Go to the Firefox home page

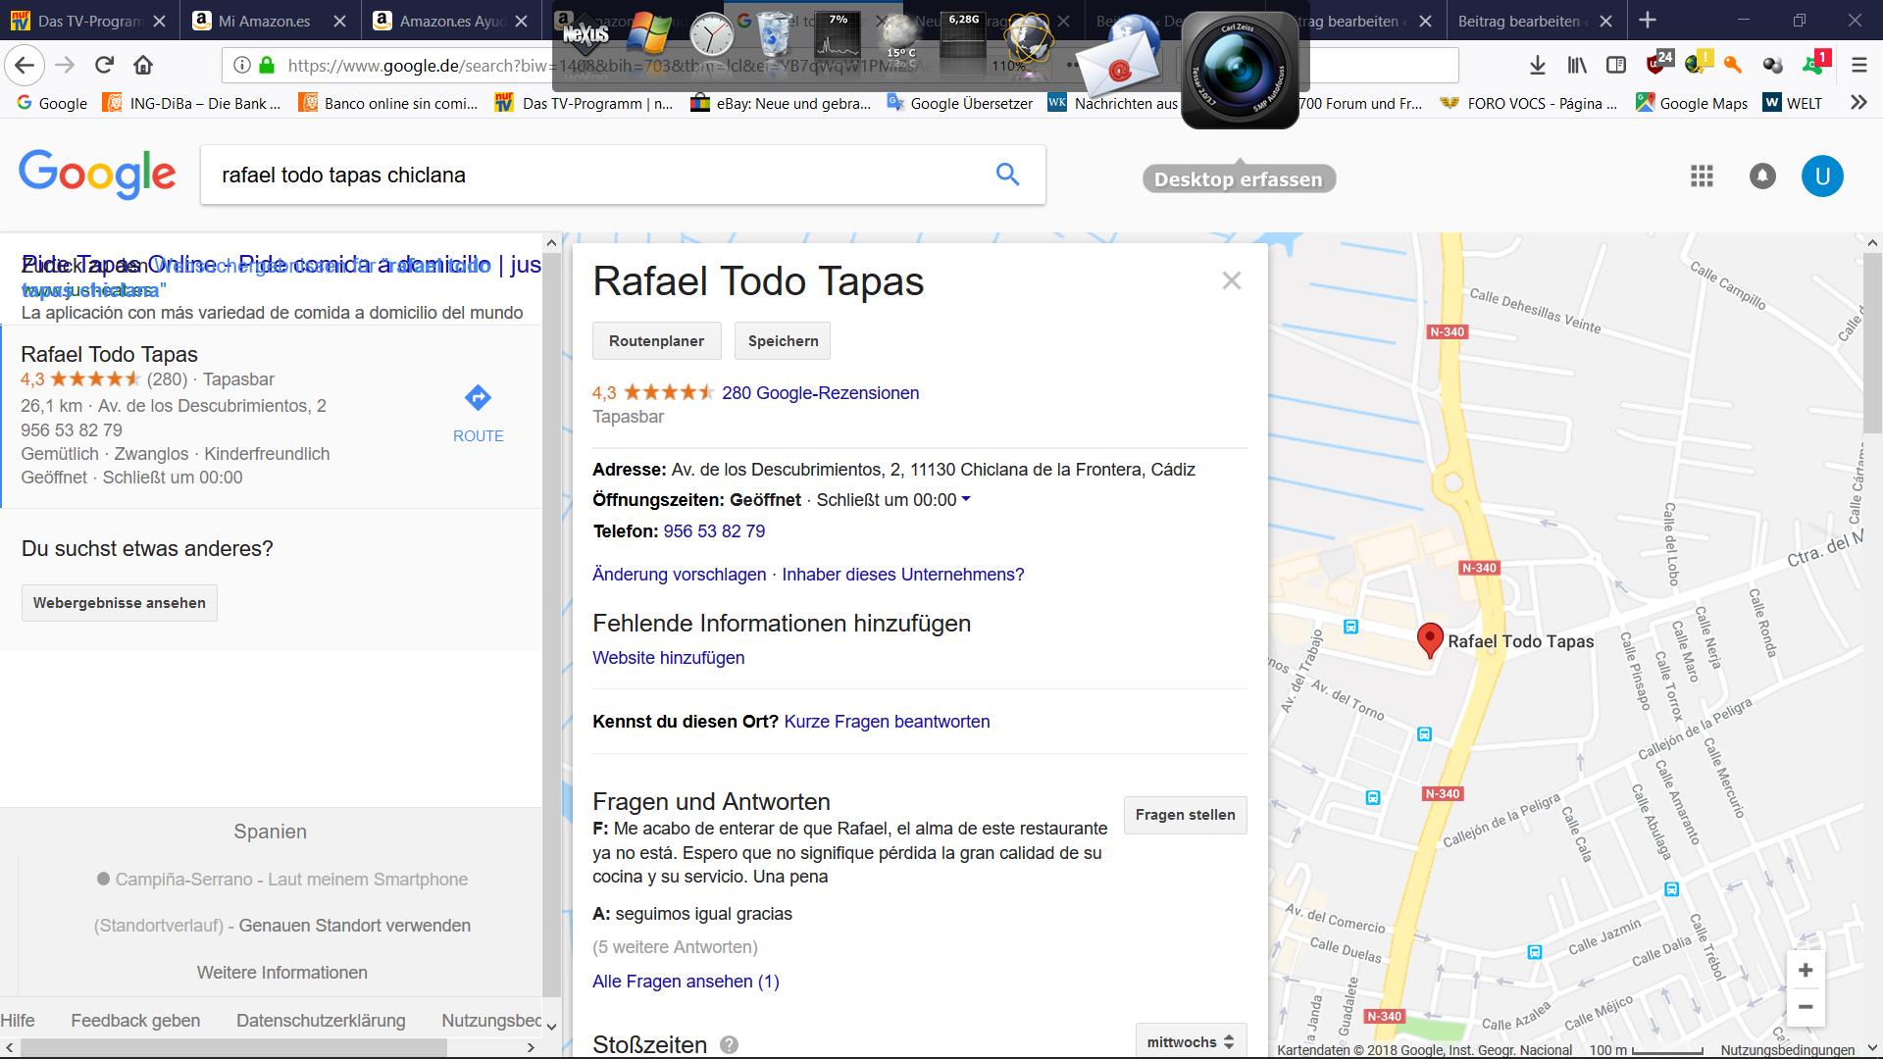(143, 66)
